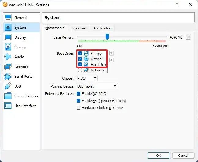The height and width of the screenshot is (162, 198).
Task: Select the Network boot device icon
Action: [86, 70]
